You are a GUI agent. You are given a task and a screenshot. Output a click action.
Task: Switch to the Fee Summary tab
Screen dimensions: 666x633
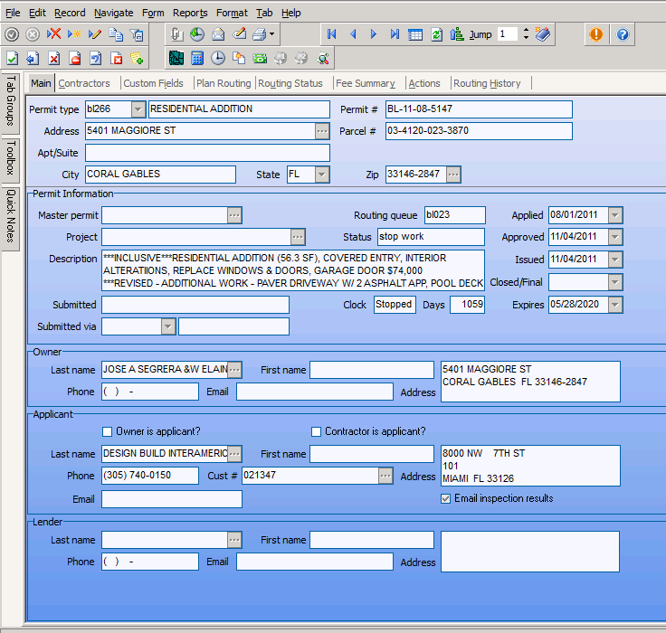click(365, 83)
